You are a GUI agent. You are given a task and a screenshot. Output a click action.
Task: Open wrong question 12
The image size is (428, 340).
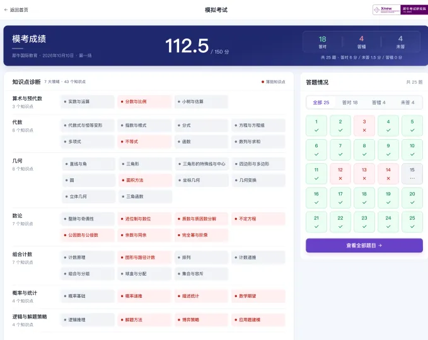pyautogui.click(x=340, y=174)
